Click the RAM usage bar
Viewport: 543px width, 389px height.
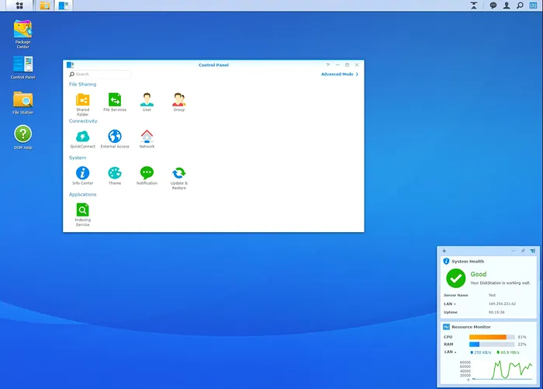point(492,344)
